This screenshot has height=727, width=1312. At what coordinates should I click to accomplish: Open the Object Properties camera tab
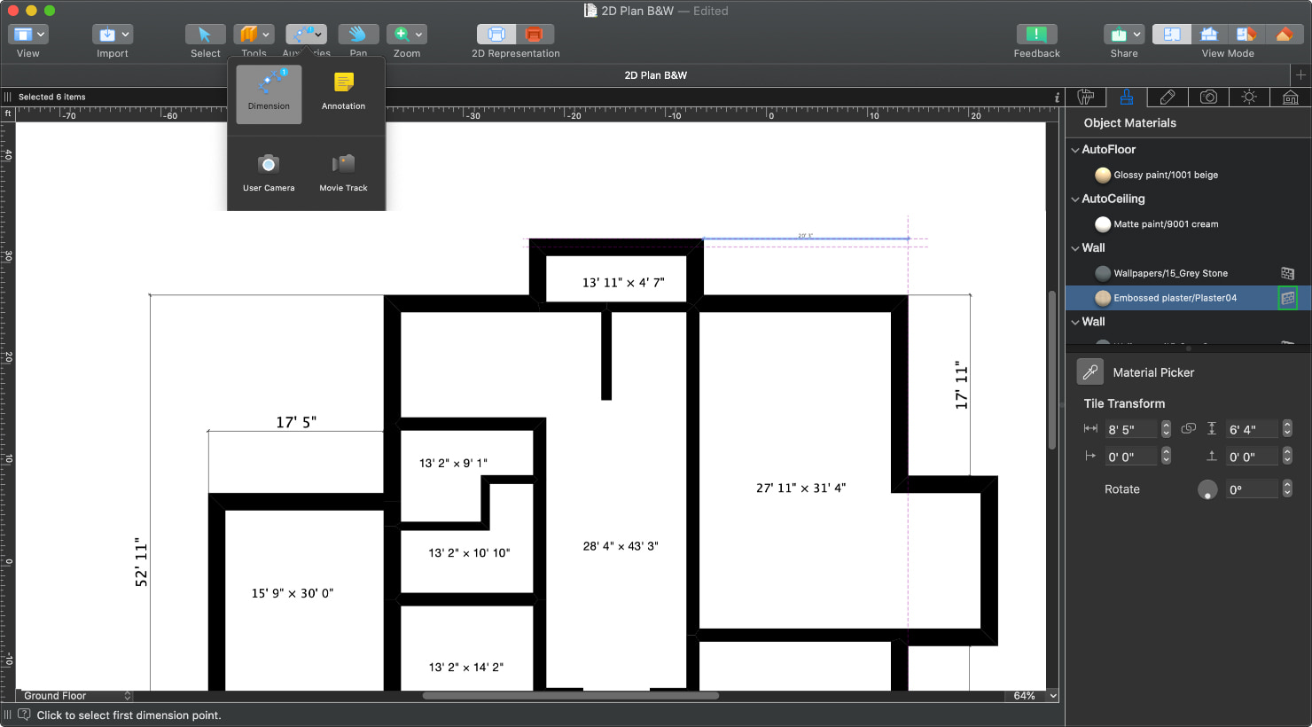pyautogui.click(x=1209, y=97)
